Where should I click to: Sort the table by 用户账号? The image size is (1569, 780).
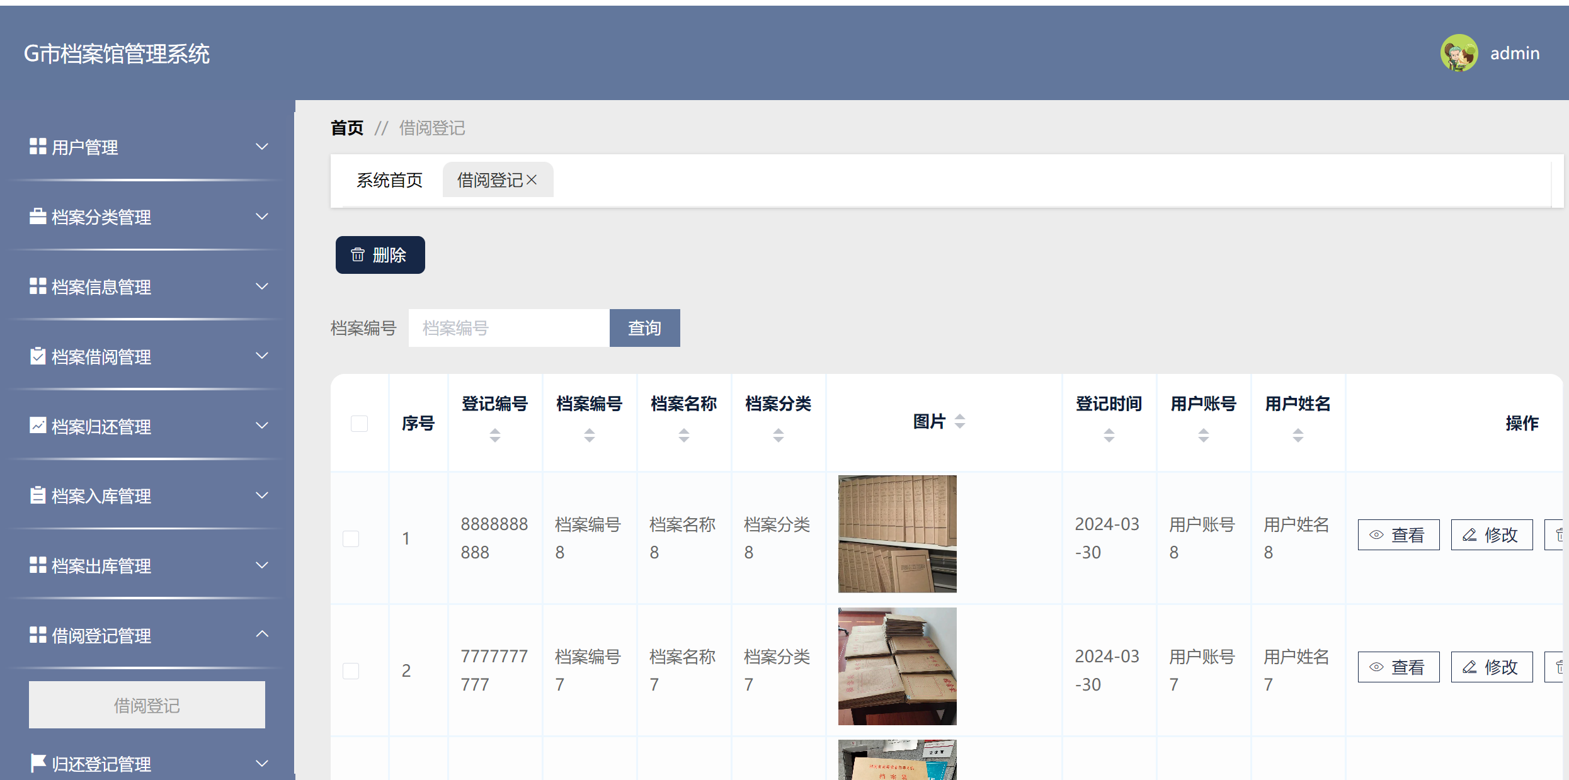1204,435
